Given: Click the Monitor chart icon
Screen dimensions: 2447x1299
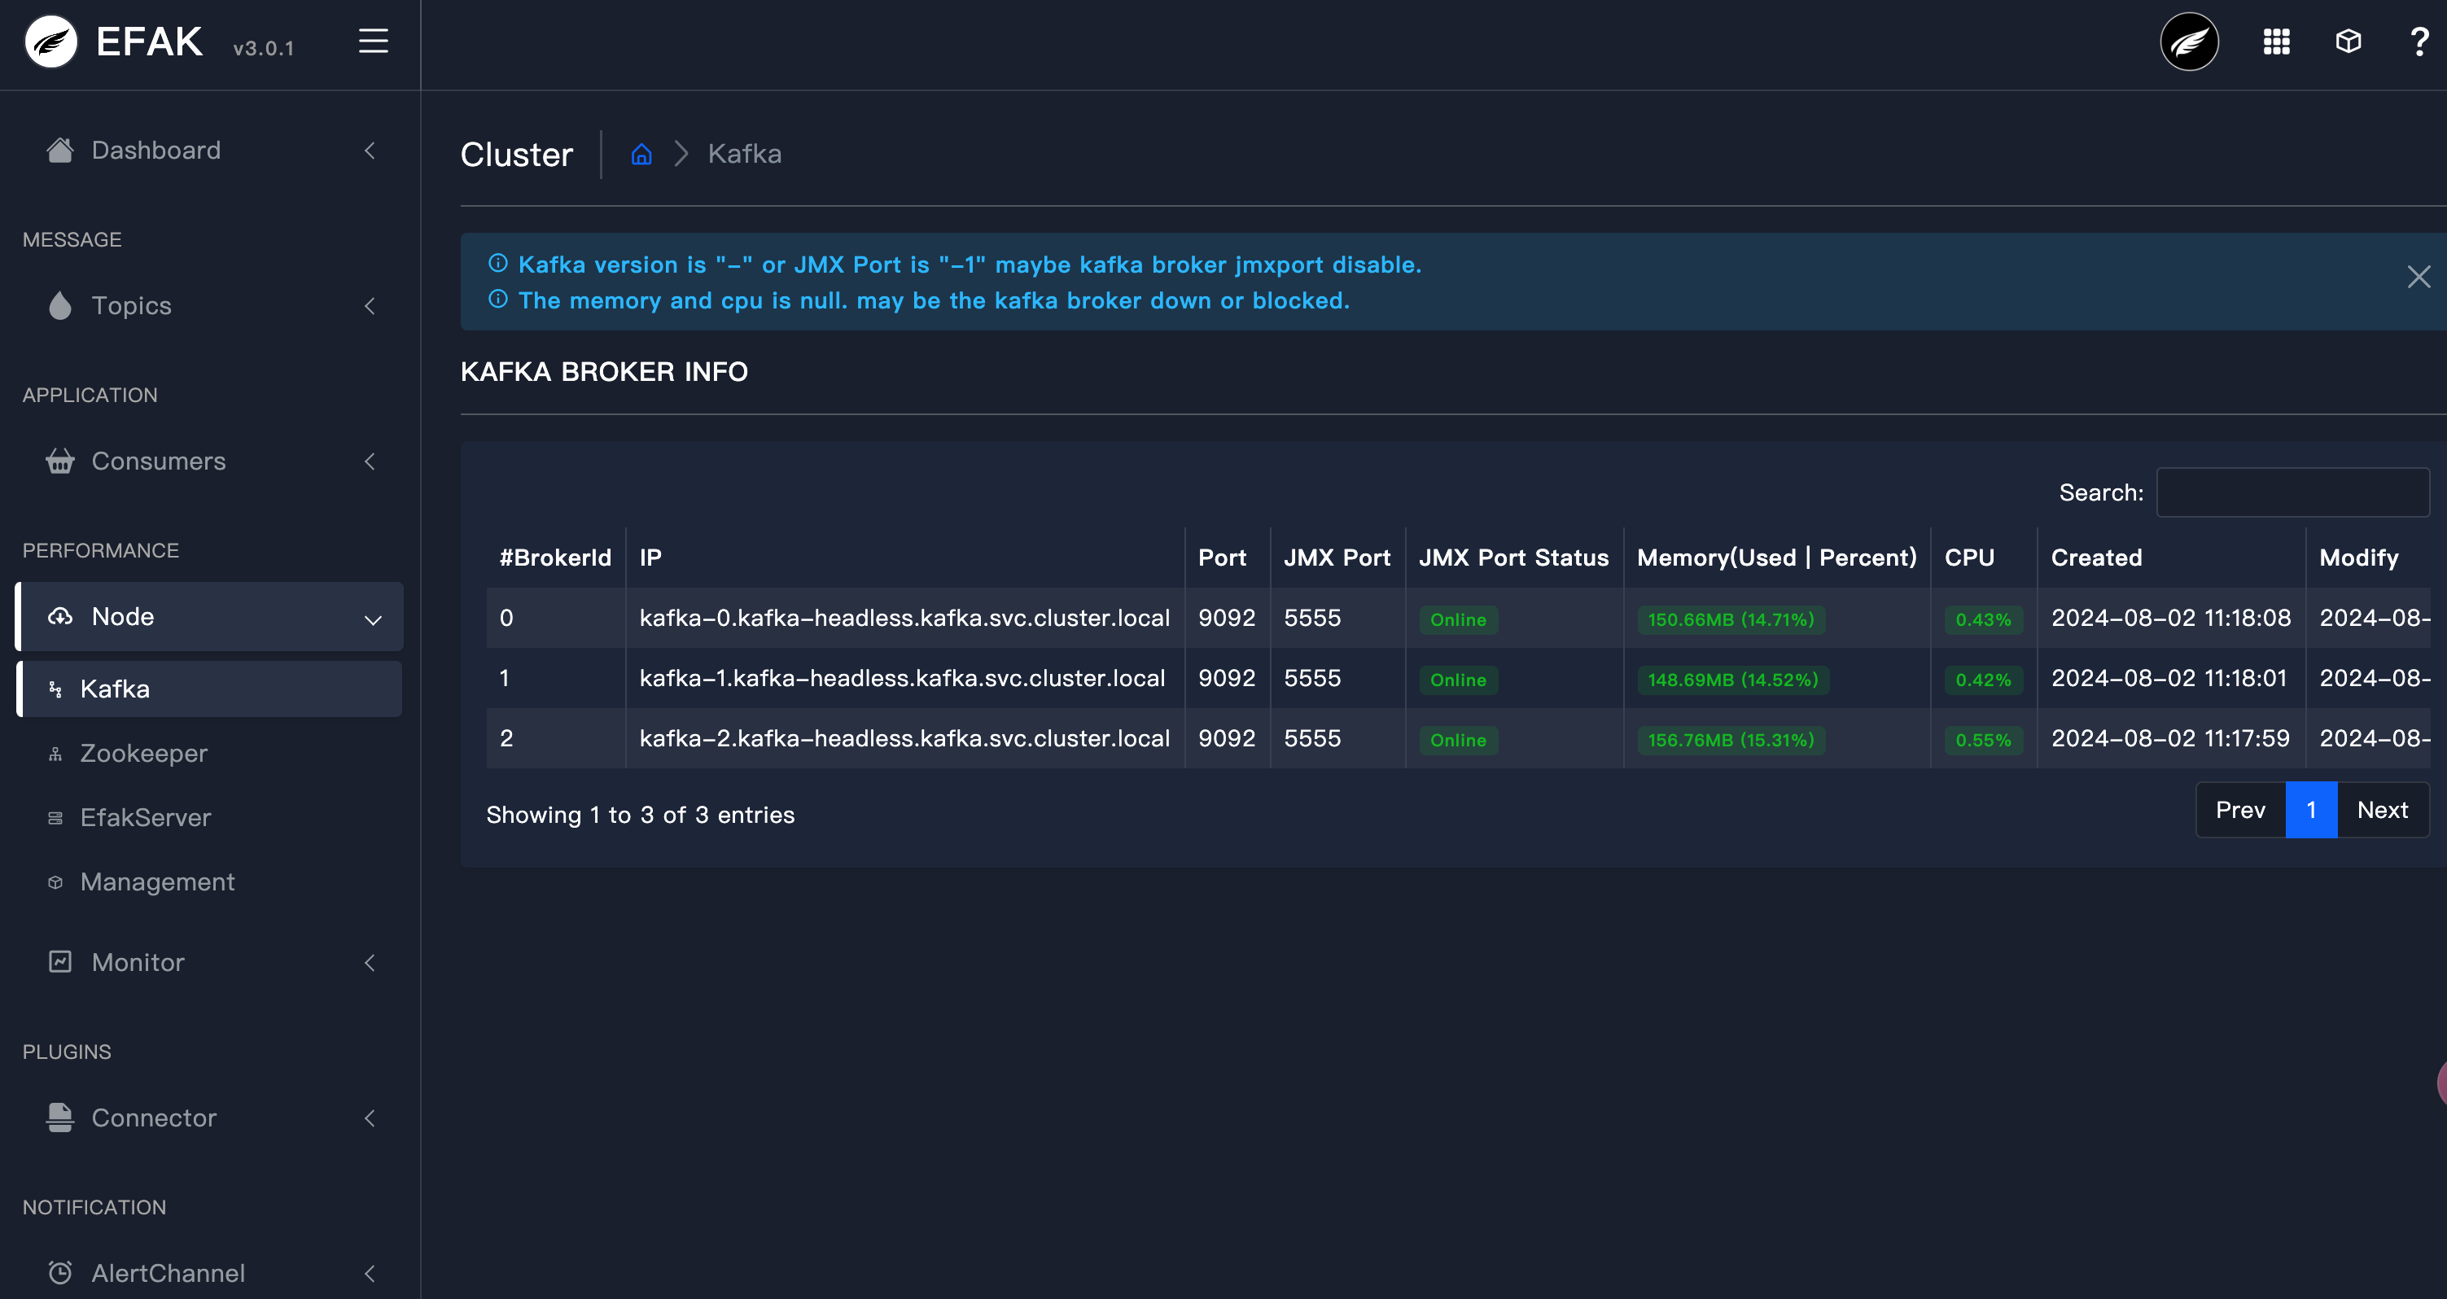Looking at the screenshot, I should [60, 962].
